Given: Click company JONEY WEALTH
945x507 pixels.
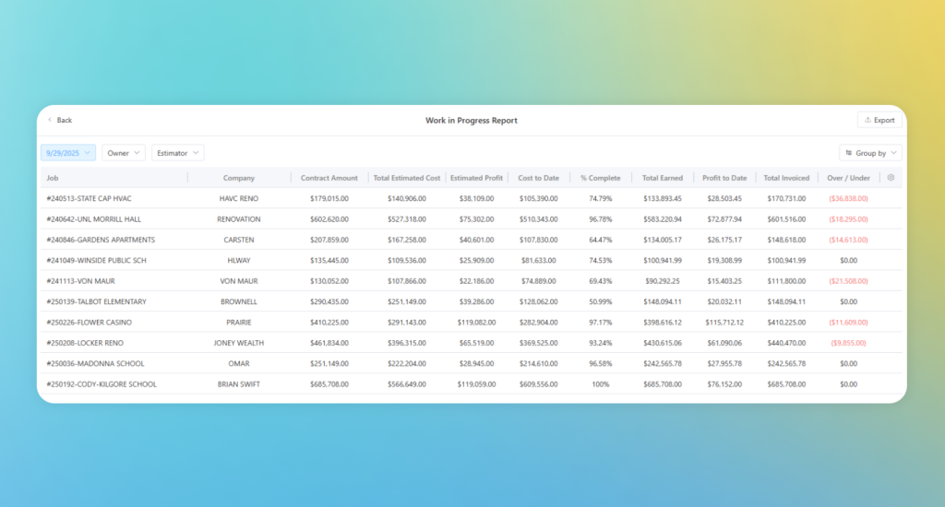Looking at the screenshot, I should pyautogui.click(x=239, y=343).
